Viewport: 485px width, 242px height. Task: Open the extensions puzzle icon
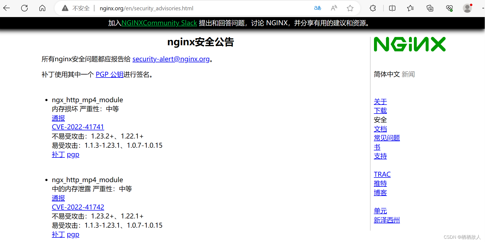coord(373,8)
